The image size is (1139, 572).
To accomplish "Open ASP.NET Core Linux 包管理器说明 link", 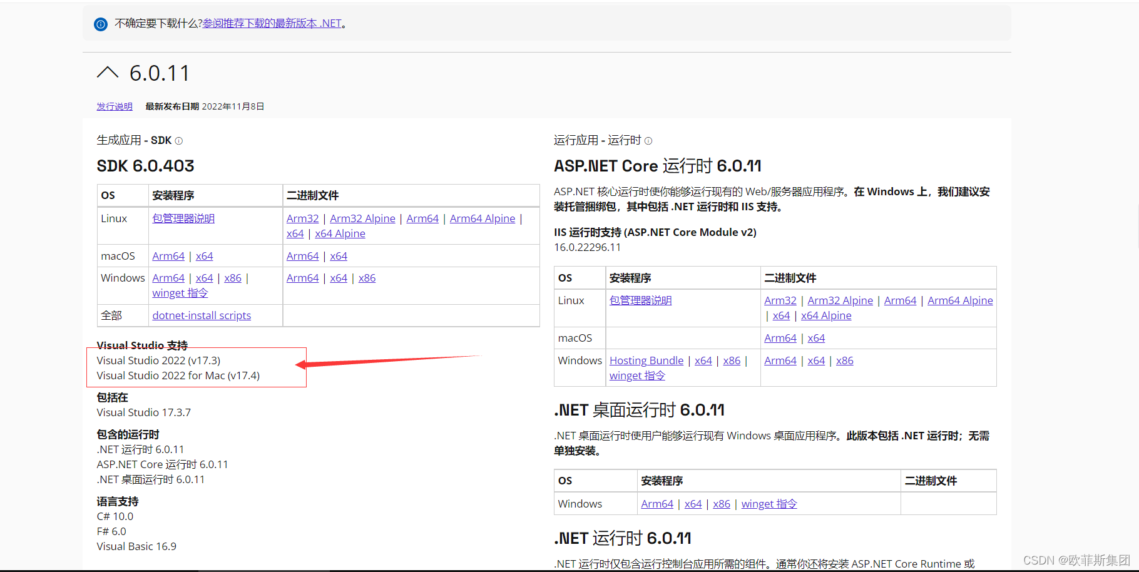I will point(640,300).
